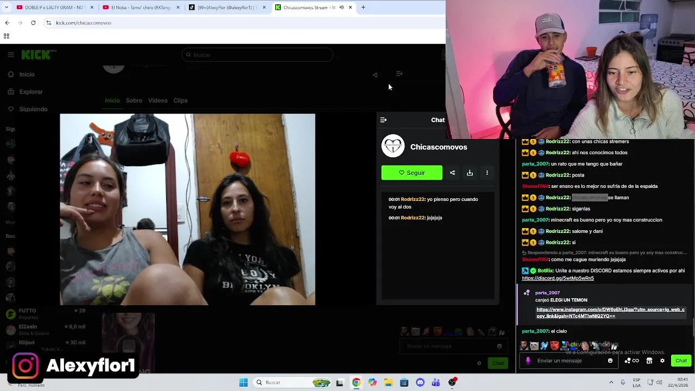The width and height of the screenshot is (695, 391).
Task: Click the Rodrizz22 username on 'salome y dani'
Action: coord(558,231)
